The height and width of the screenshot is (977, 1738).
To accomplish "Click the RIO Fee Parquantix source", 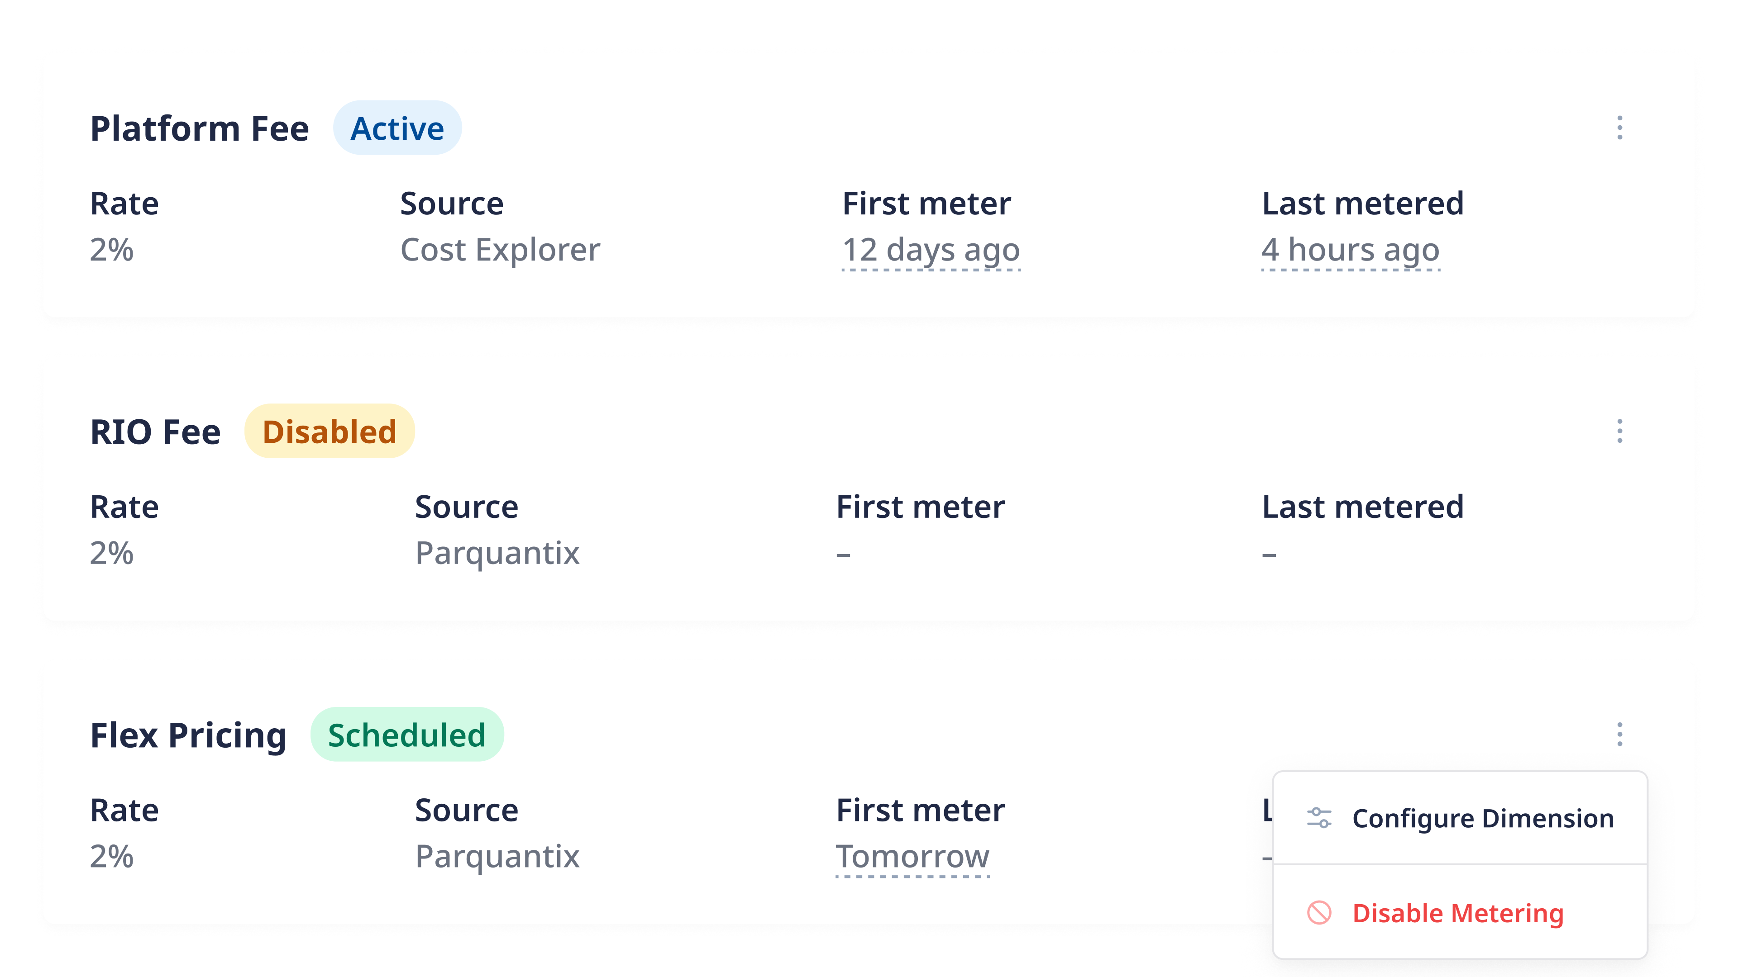I will (497, 554).
